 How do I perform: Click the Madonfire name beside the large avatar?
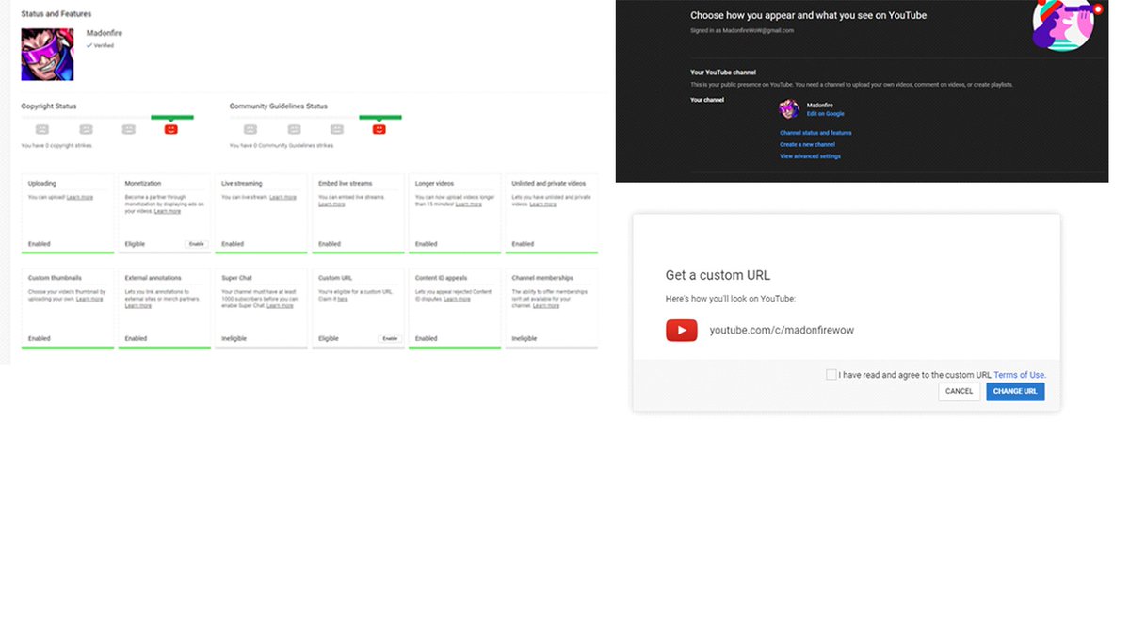coord(105,33)
